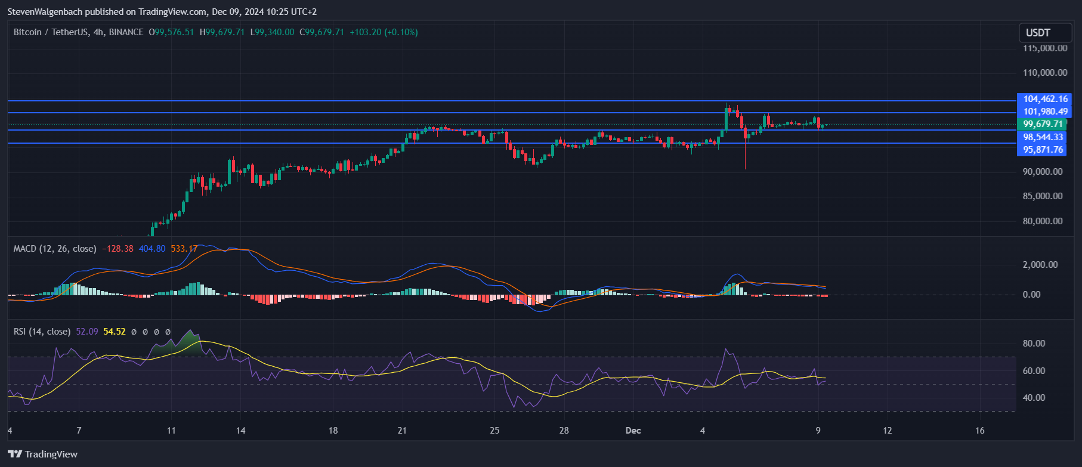The image size is (1082, 467).
Task: Click the MACD (12, 26, close) legend
Action: 55,249
